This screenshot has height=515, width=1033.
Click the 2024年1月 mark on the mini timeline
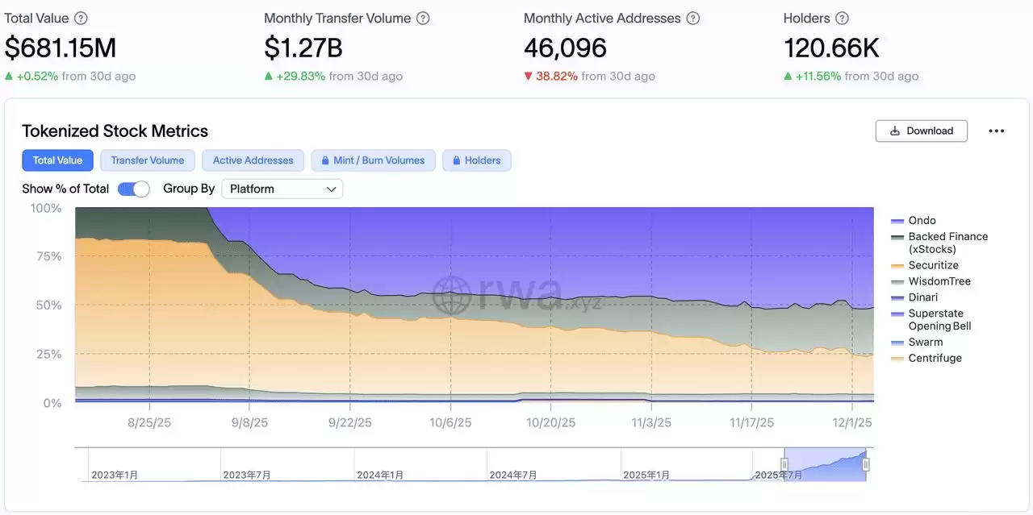tap(380, 475)
